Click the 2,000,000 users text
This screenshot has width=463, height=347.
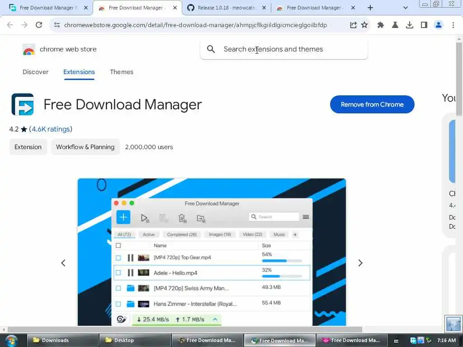149,147
